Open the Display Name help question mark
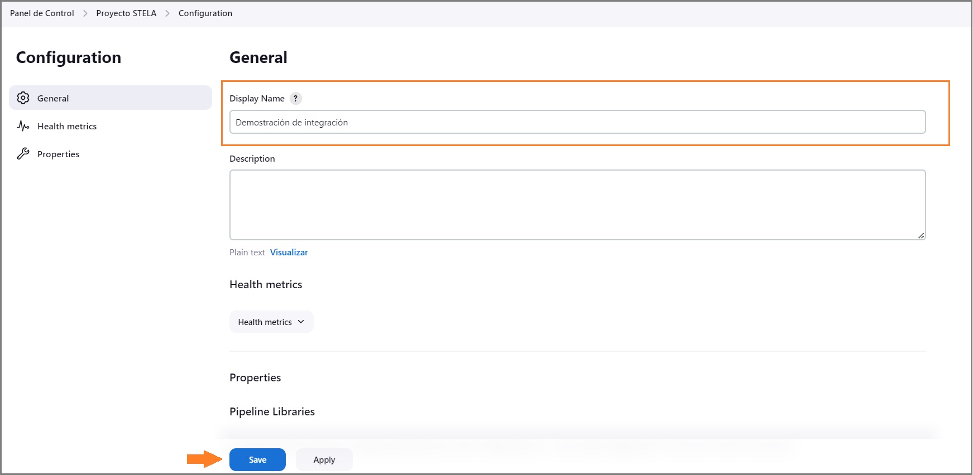This screenshot has height=475, width=973. point(296,98)
